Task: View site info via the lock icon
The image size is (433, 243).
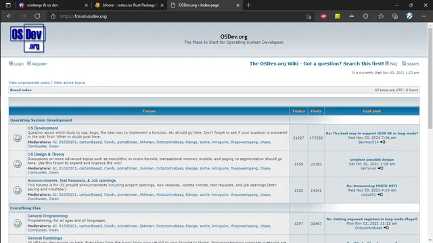Action: pyautogui.click(x=53, y=16)
